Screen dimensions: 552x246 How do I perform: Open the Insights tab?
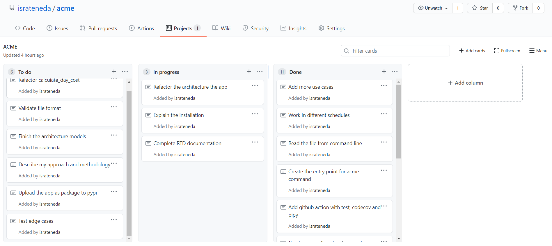pyautogui.click(x=293, y=28)
